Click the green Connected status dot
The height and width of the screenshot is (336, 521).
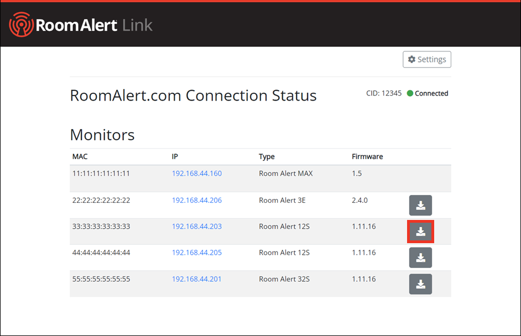tap(410, 93)
